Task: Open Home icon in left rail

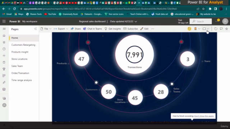Action: tap(4, 35)
